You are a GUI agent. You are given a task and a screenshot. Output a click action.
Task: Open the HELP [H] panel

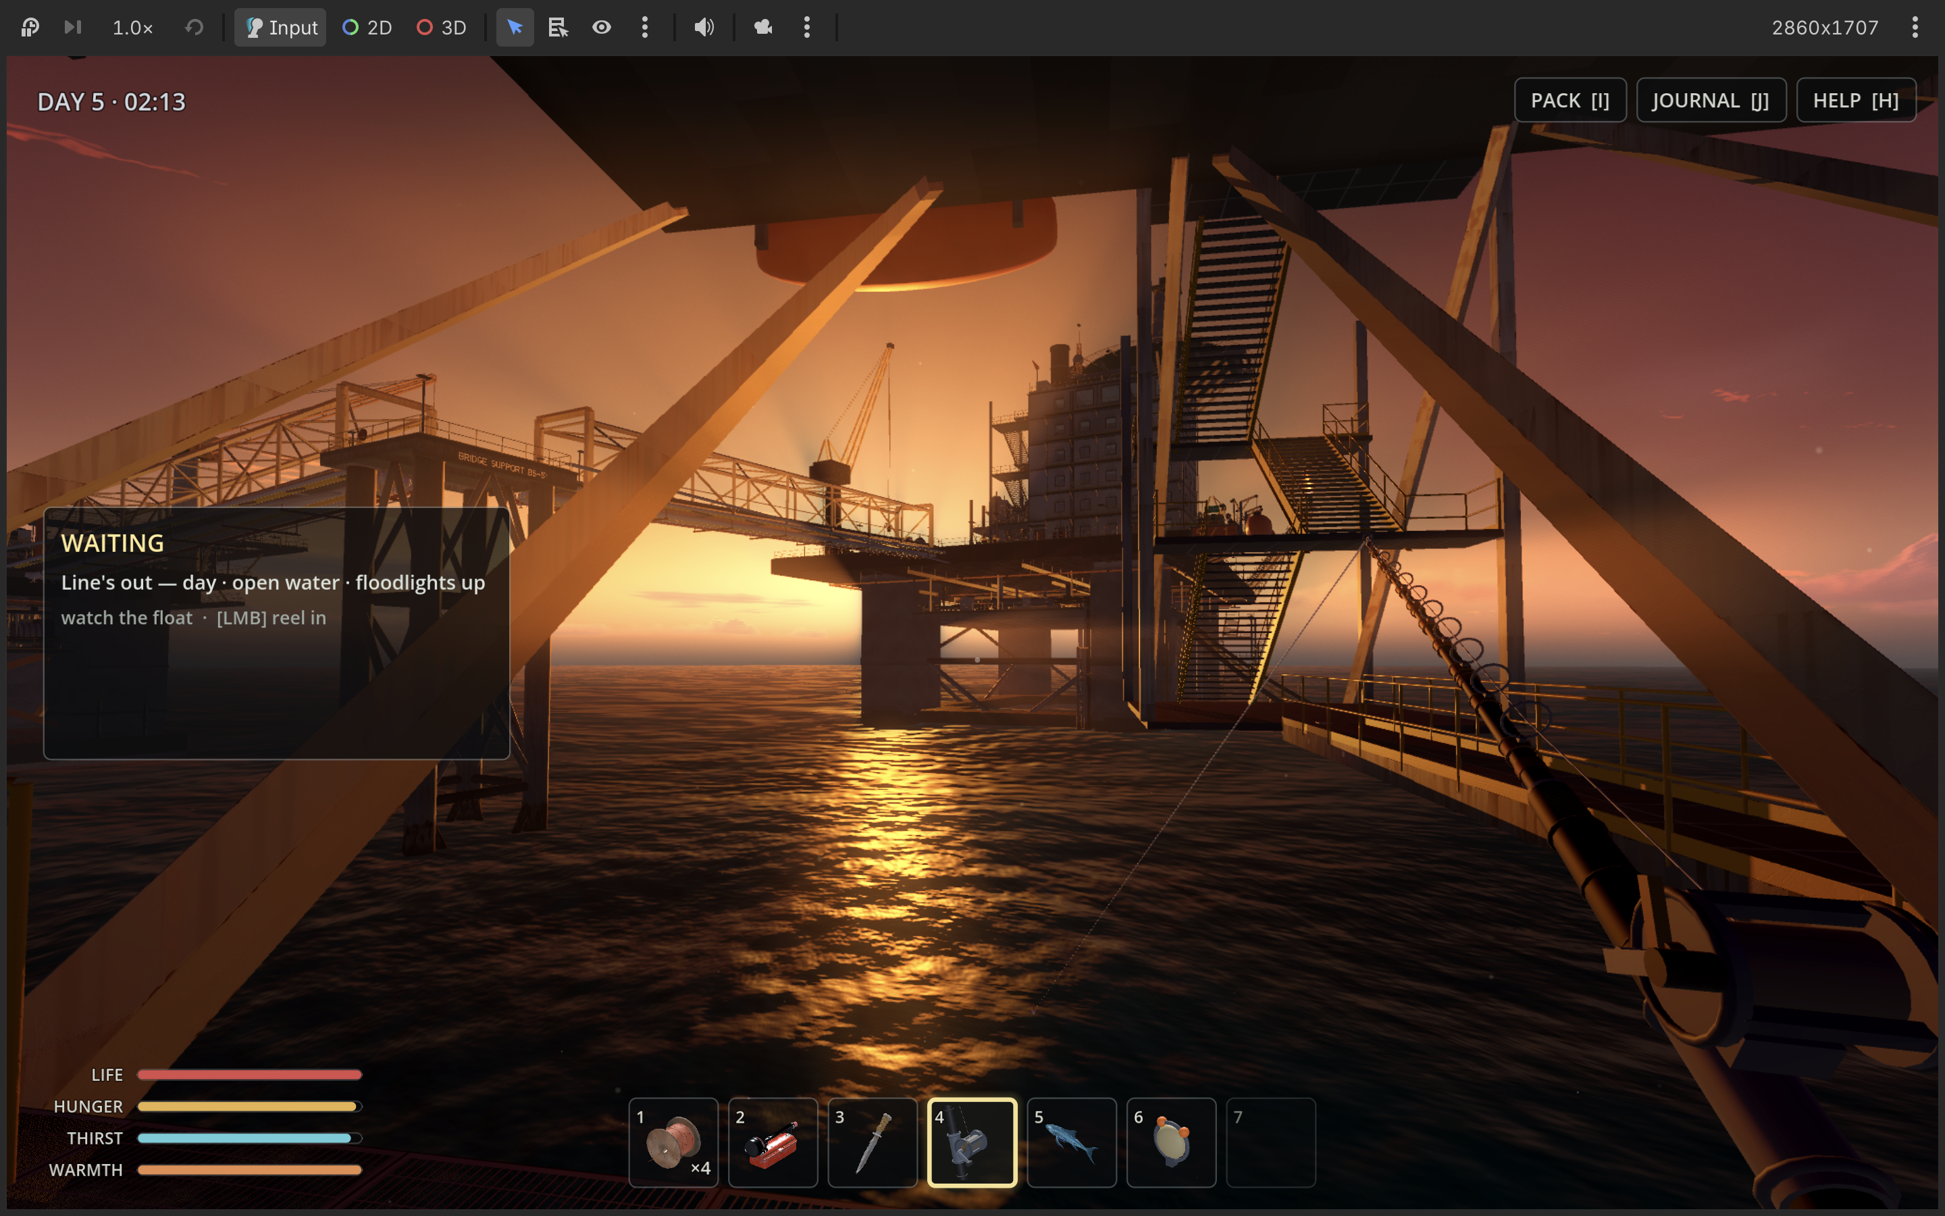tap(1856, 101)
